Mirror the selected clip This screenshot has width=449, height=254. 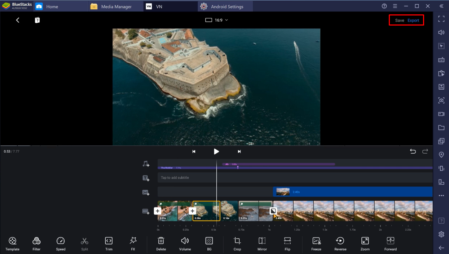[262, 244]
